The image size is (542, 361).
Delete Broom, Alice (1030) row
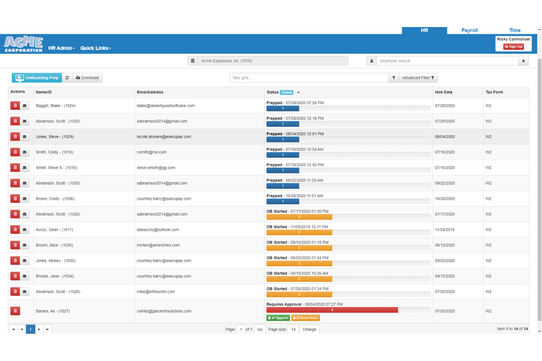point(15,245)
